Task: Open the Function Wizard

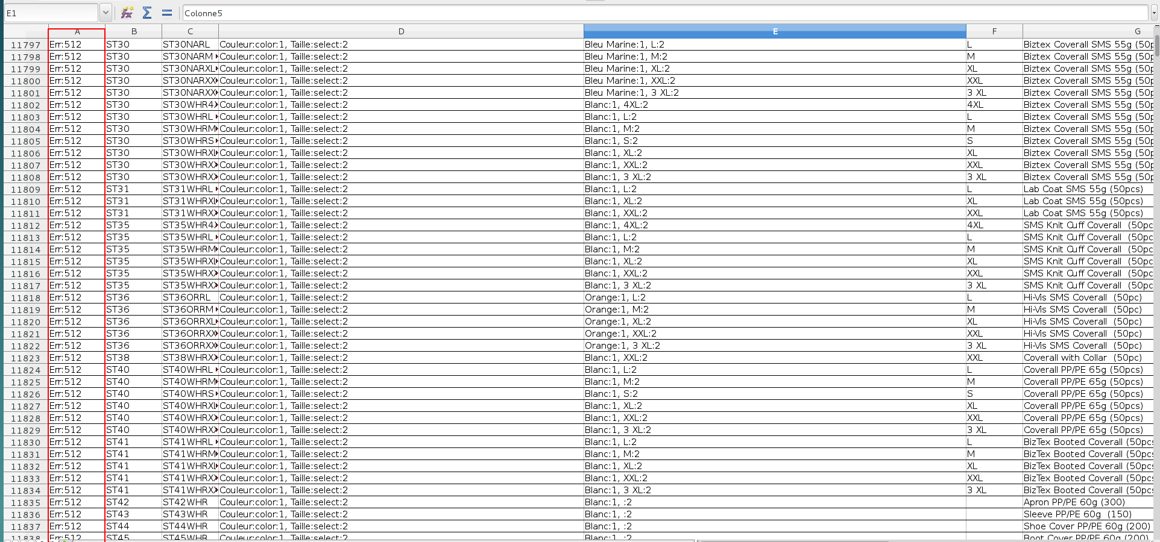Action: pyautogui.click(x=127, y=12)
